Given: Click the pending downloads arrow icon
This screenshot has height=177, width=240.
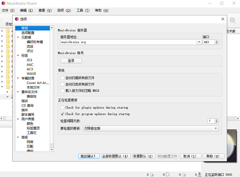Looking at the screenshot, I should (x=199, y=174).
